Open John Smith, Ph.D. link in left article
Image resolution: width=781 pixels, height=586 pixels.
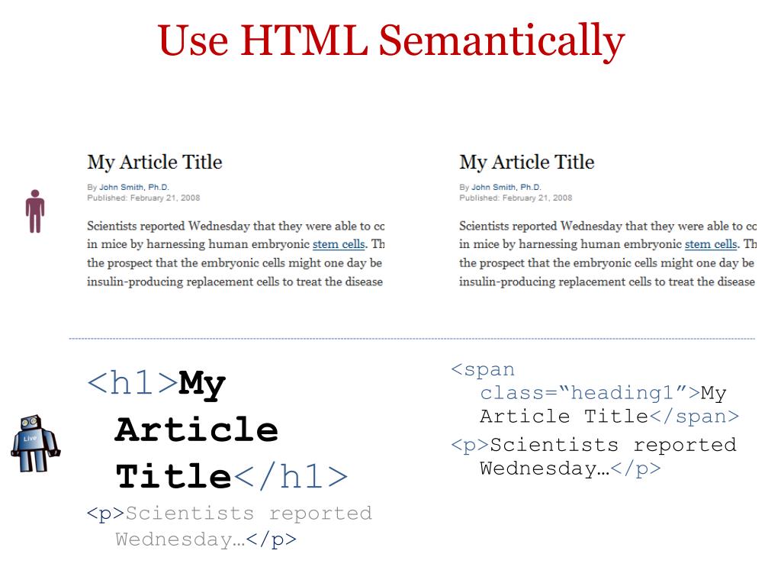(134, 187)
